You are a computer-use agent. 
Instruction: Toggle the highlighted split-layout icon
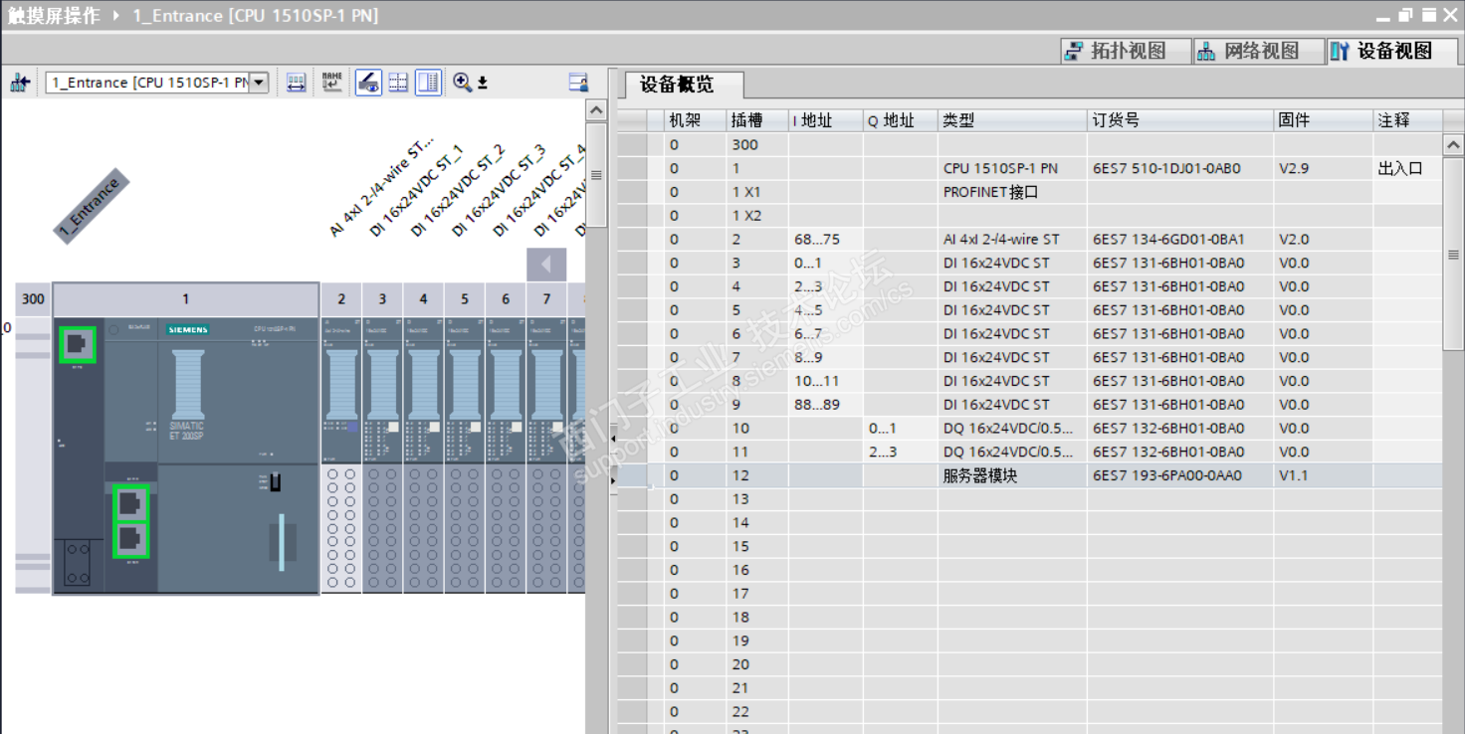(x=428, y=83)
